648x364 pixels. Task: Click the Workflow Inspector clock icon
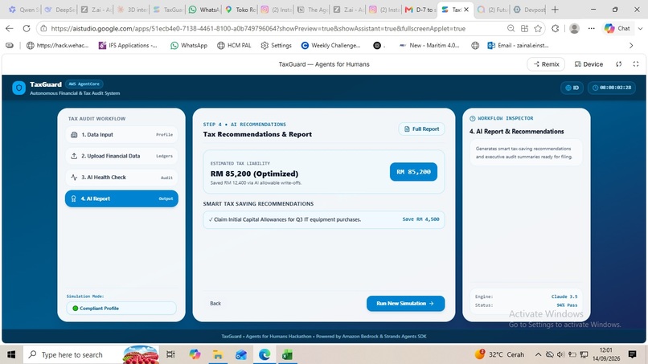(x=473, y=118)
